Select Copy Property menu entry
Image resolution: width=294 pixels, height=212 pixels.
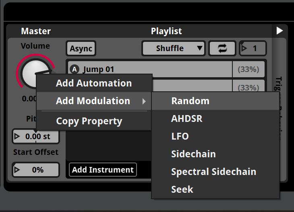click(x=89, y=121)
